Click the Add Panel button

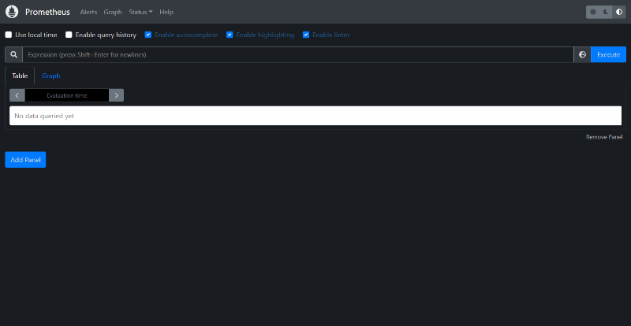pyautogui.click(x=25, y=159)
